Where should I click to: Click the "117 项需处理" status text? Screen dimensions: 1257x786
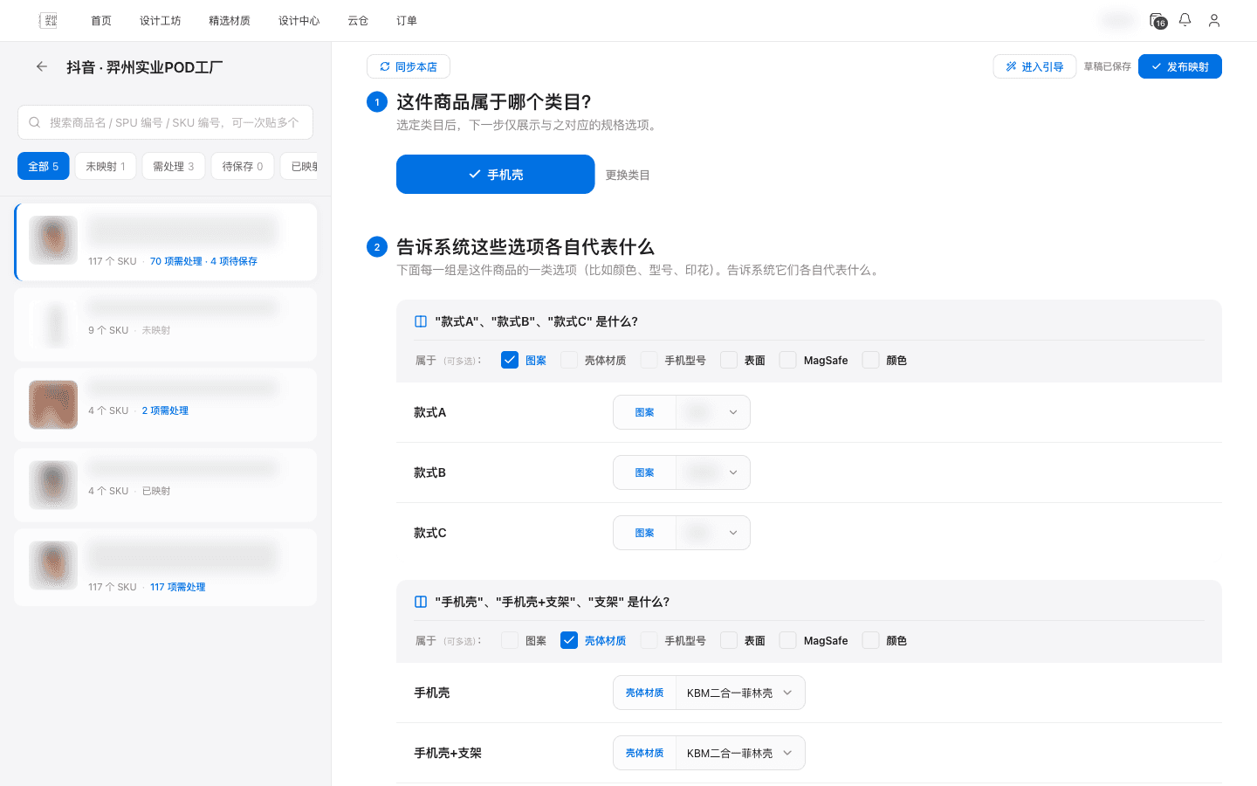[x=178, y=587]
